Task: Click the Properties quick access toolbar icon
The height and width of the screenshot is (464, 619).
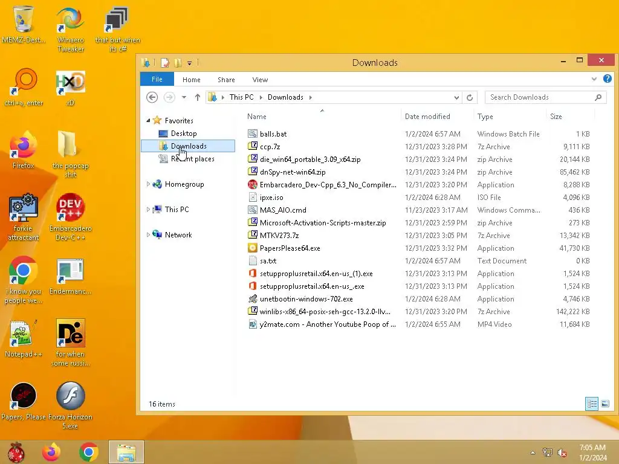Action: pyautogui.click(x=164, y=62)
